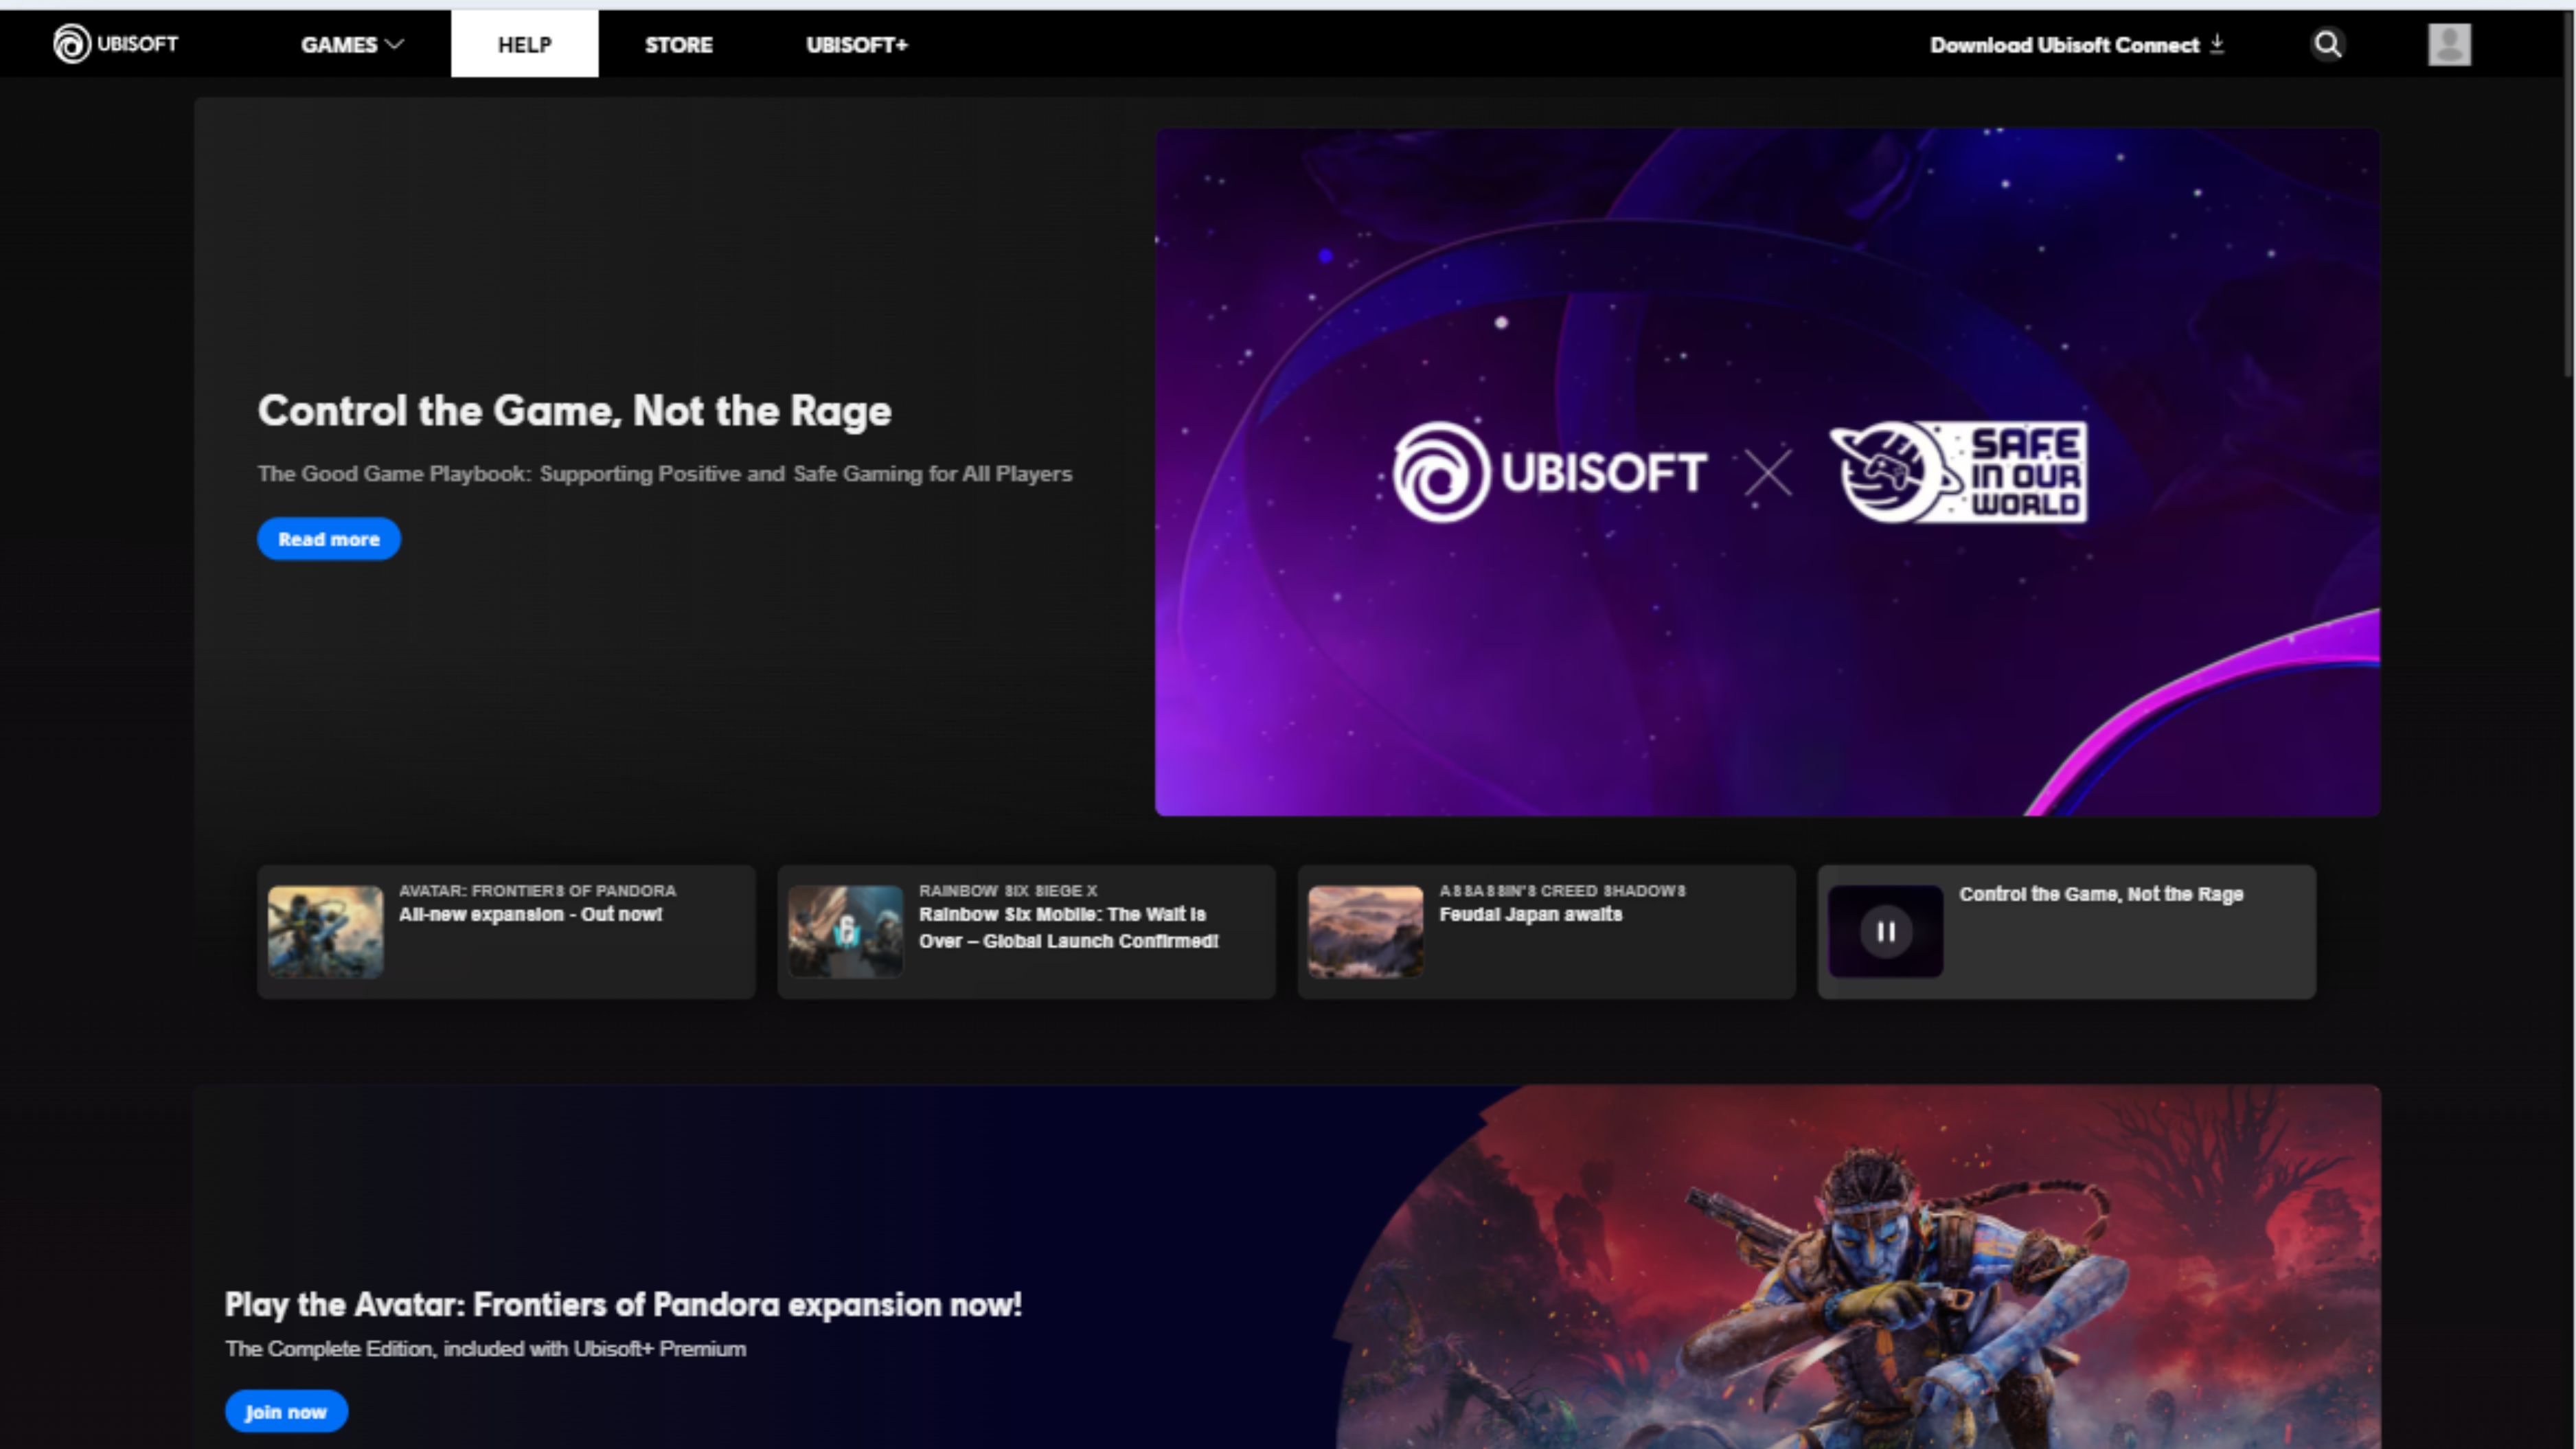
Task: Click the page vertical scrollbar
Action: [2569, 200]
